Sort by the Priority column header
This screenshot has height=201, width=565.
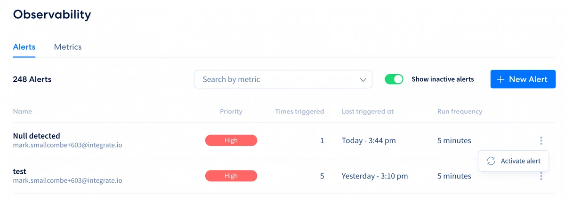pos(231,112)
